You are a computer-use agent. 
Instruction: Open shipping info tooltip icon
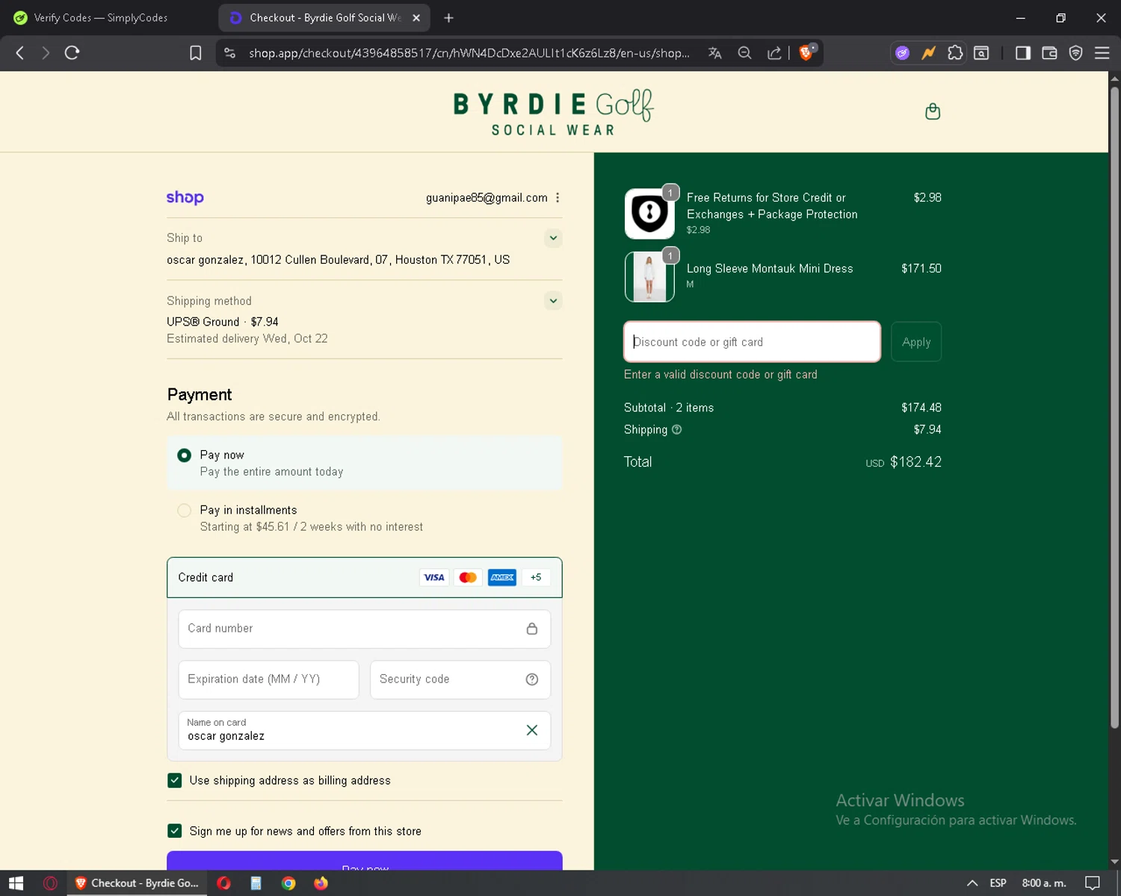click(x=677, y=429)
